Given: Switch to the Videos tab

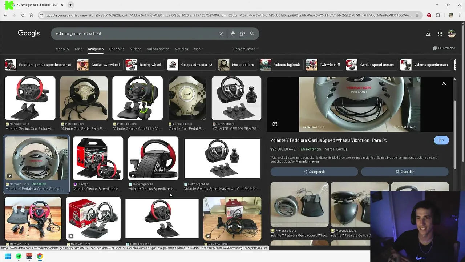Looking at the screenshot, I should (x=136, y=49).
